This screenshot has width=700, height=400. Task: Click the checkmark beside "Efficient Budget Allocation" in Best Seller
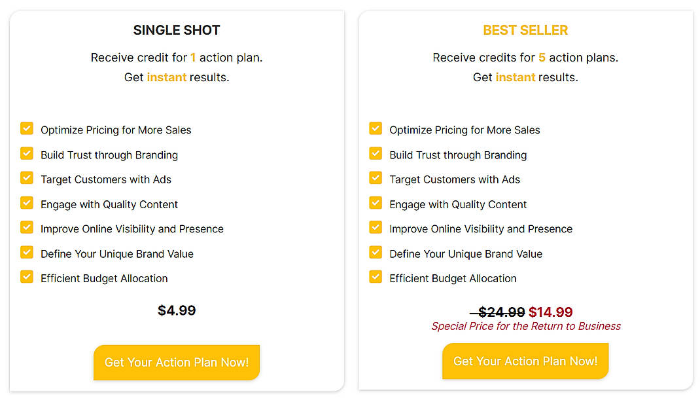point(376,277)
